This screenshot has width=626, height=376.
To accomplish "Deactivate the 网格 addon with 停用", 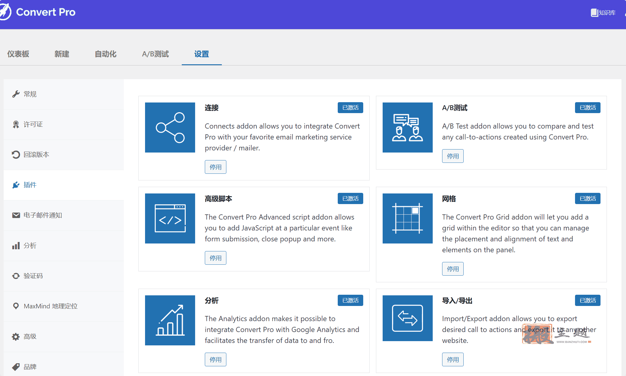I will click(x=453, y=269).
